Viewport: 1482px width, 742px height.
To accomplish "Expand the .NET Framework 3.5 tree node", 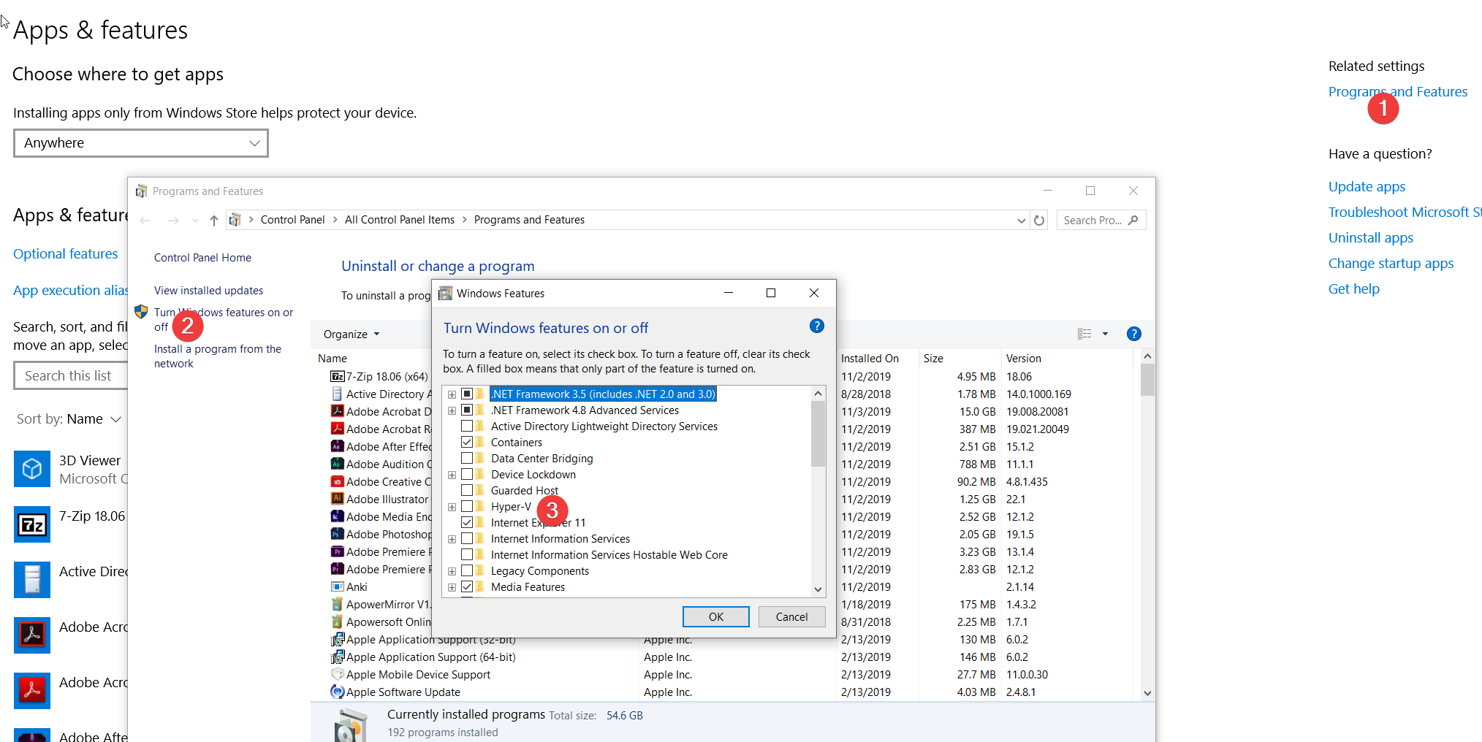I will coord(452,394).
